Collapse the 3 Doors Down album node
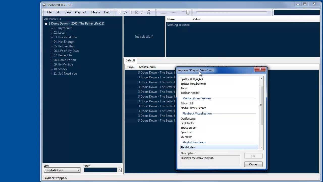 coord(46,23)
